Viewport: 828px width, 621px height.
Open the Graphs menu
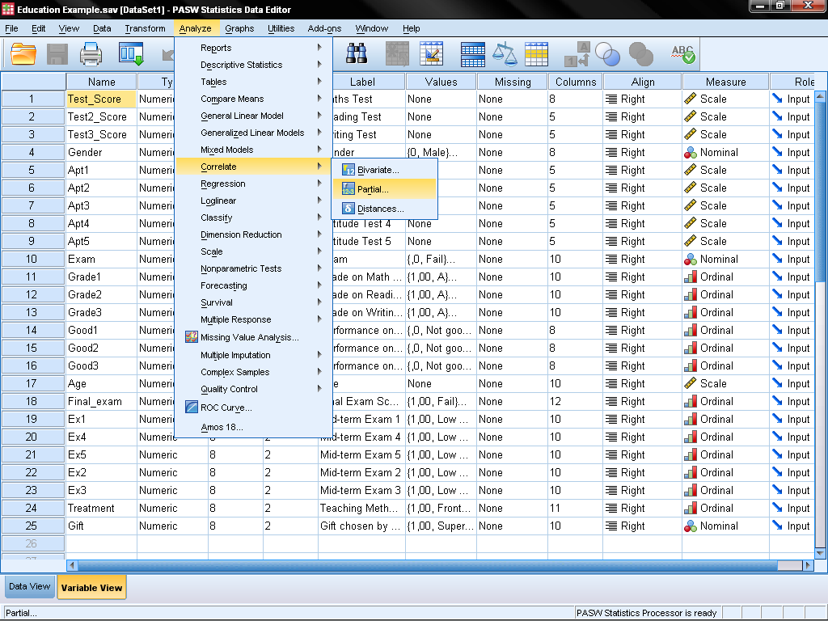click(239, 28)
